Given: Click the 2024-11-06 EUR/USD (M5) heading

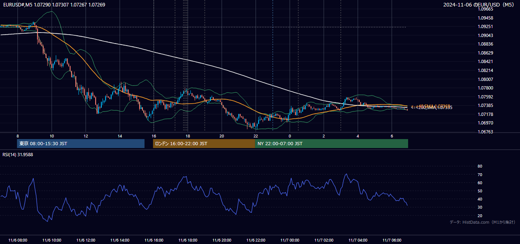Looking at the screenshot, I should click(x=479, y=5).
